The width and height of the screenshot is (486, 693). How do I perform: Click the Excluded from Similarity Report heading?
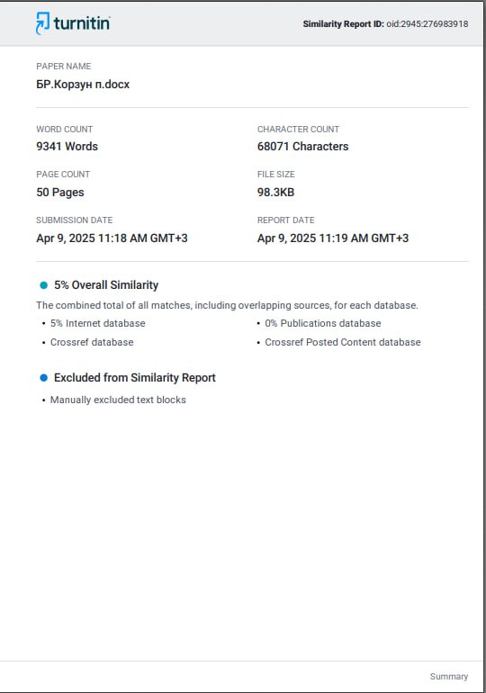tap(135, 378)
